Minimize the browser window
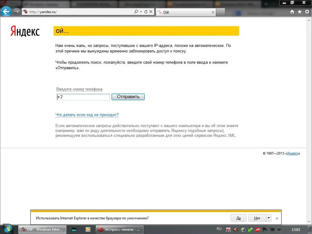Screen dimensions: 312x234 click(x=284, y=3)
